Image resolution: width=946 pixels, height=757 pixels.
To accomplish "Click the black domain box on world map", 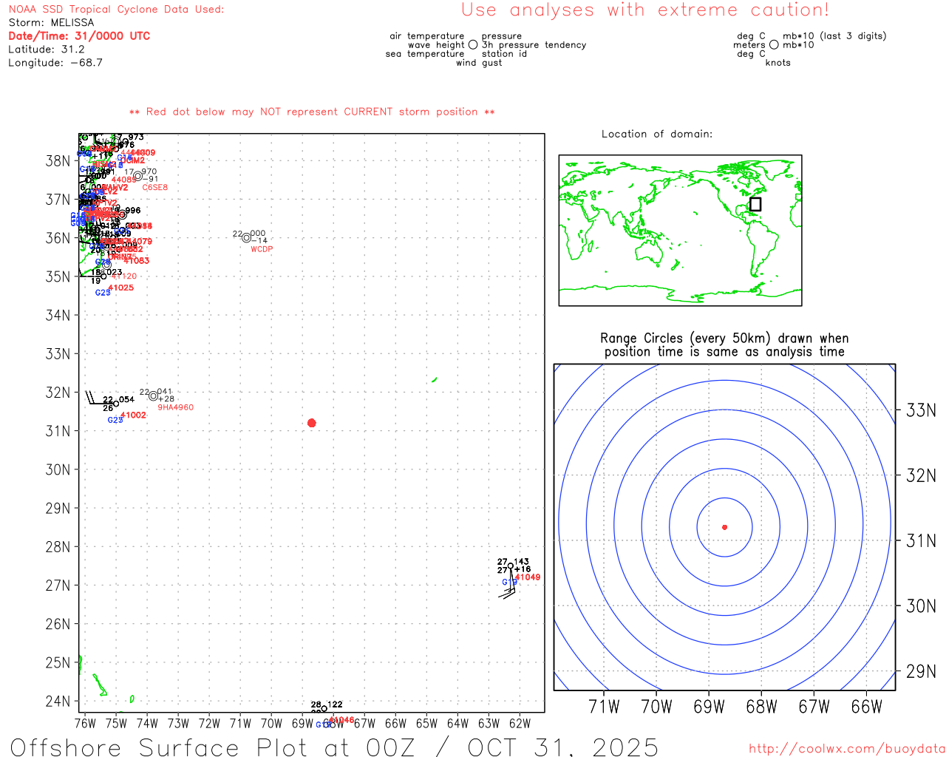I will pyautogui.click(x=755, y=204).
